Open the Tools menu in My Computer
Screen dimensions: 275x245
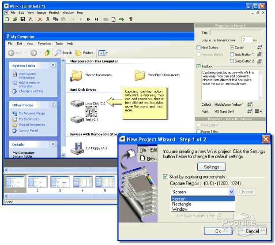point(59,44)
